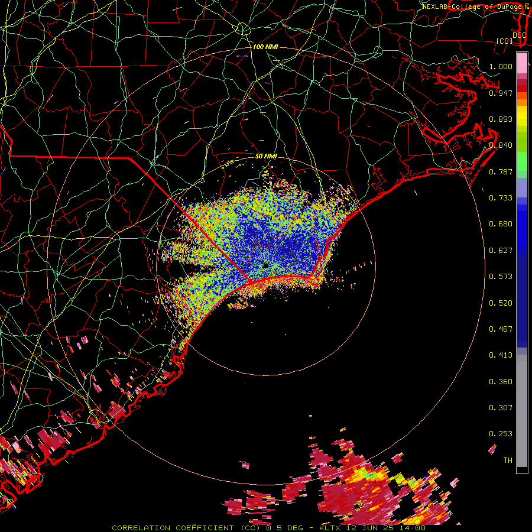The image size is (532, 532).
Task: Select the 0.573 scale value
Action: click(501, 277)
